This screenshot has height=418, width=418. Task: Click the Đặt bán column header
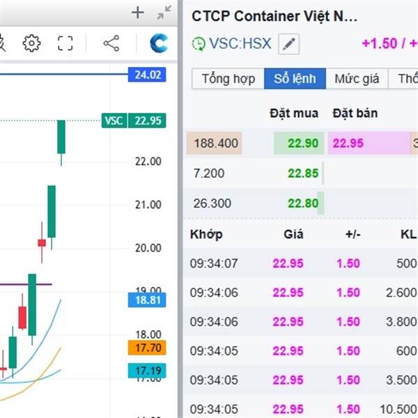click(x=355, y=114)
